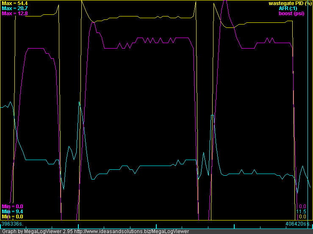
Task: Click the magenta boost peak at 12.8
Action: (225, 1)
